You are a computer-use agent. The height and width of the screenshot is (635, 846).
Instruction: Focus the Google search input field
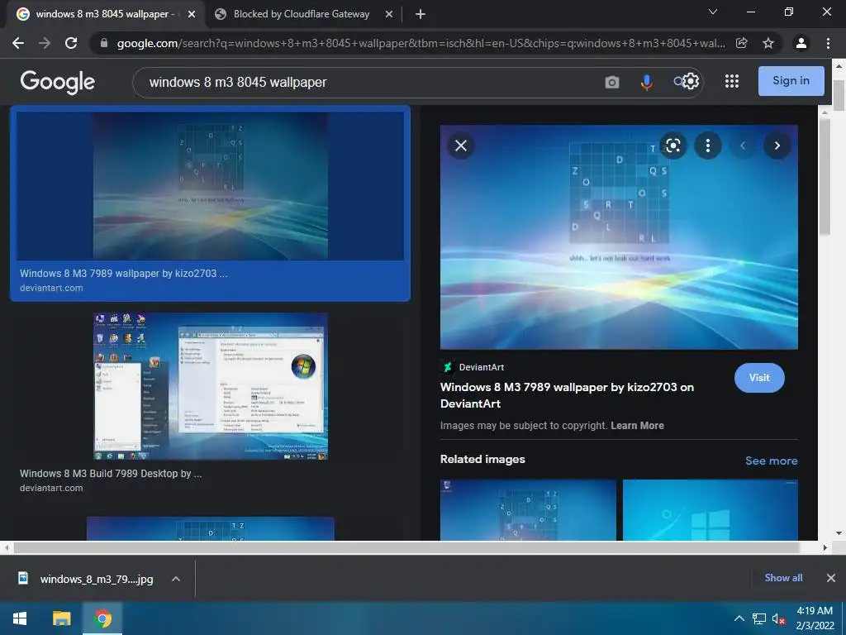coord(373,82)
